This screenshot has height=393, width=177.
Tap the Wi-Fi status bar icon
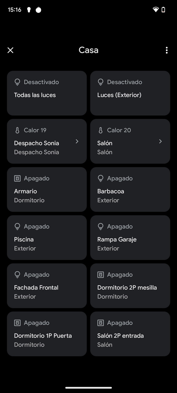point(156,10)
